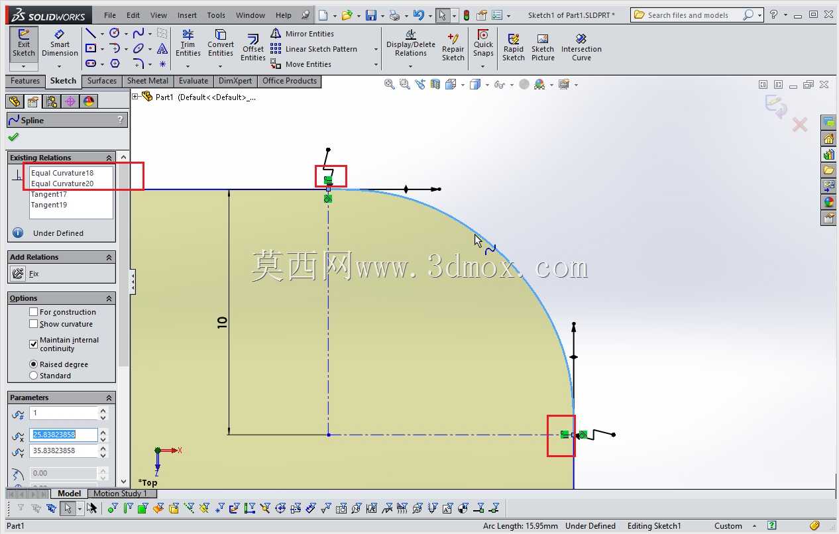Click the Rebuild traffic light icon
839x534 pixels.
[466, 15]
